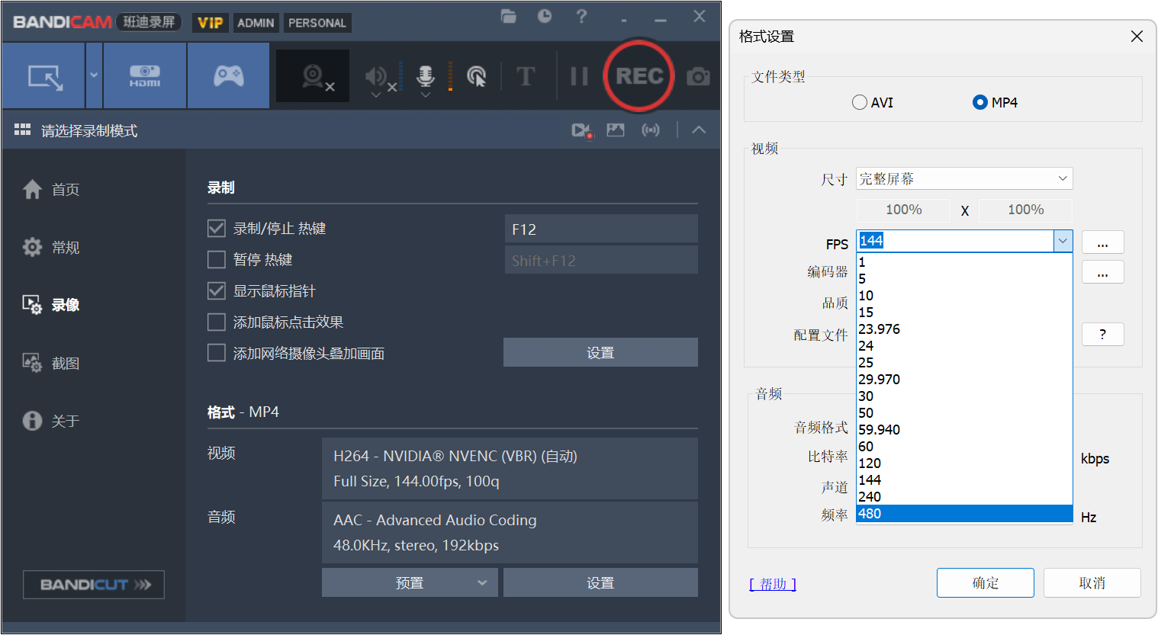Enable the 添加网络摄像头叠加画面 checkbox
This screenshot has height=635, width=1158.
click(217, 353)
